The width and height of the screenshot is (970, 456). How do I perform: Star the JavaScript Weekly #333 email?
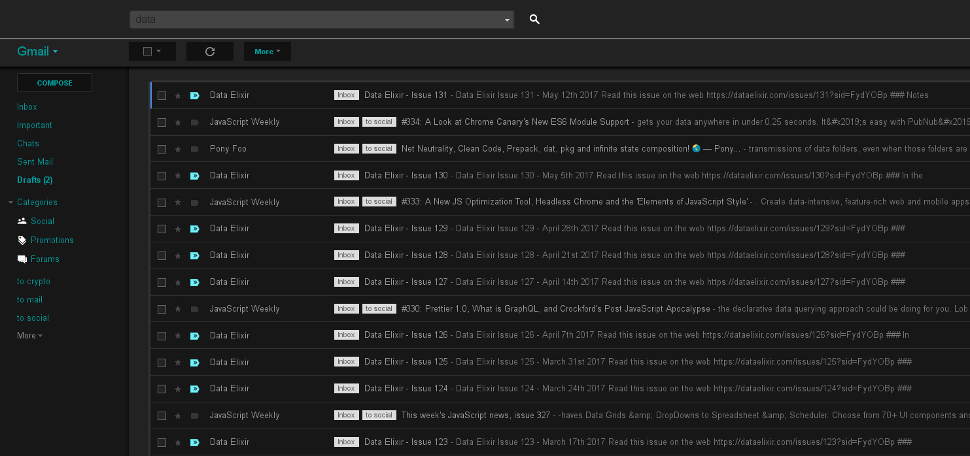pyautogui.click(x=178, y=203)
